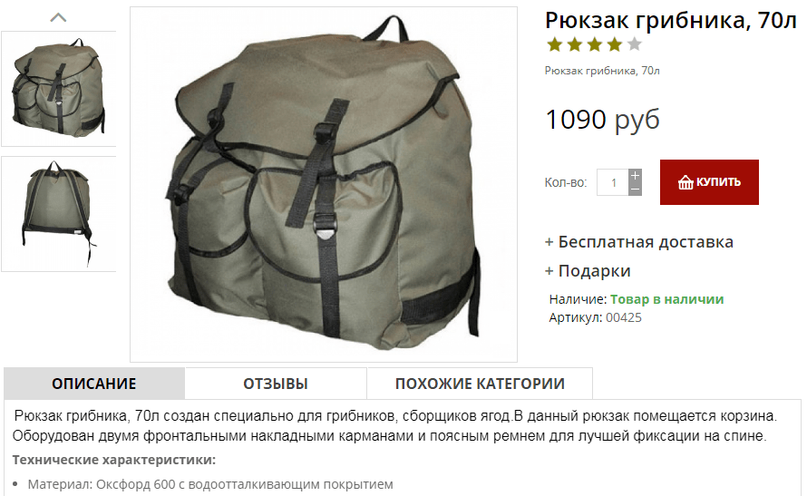Screen dimensions: 807x496
Task: Click the fourth rating star
Action: 615,44
